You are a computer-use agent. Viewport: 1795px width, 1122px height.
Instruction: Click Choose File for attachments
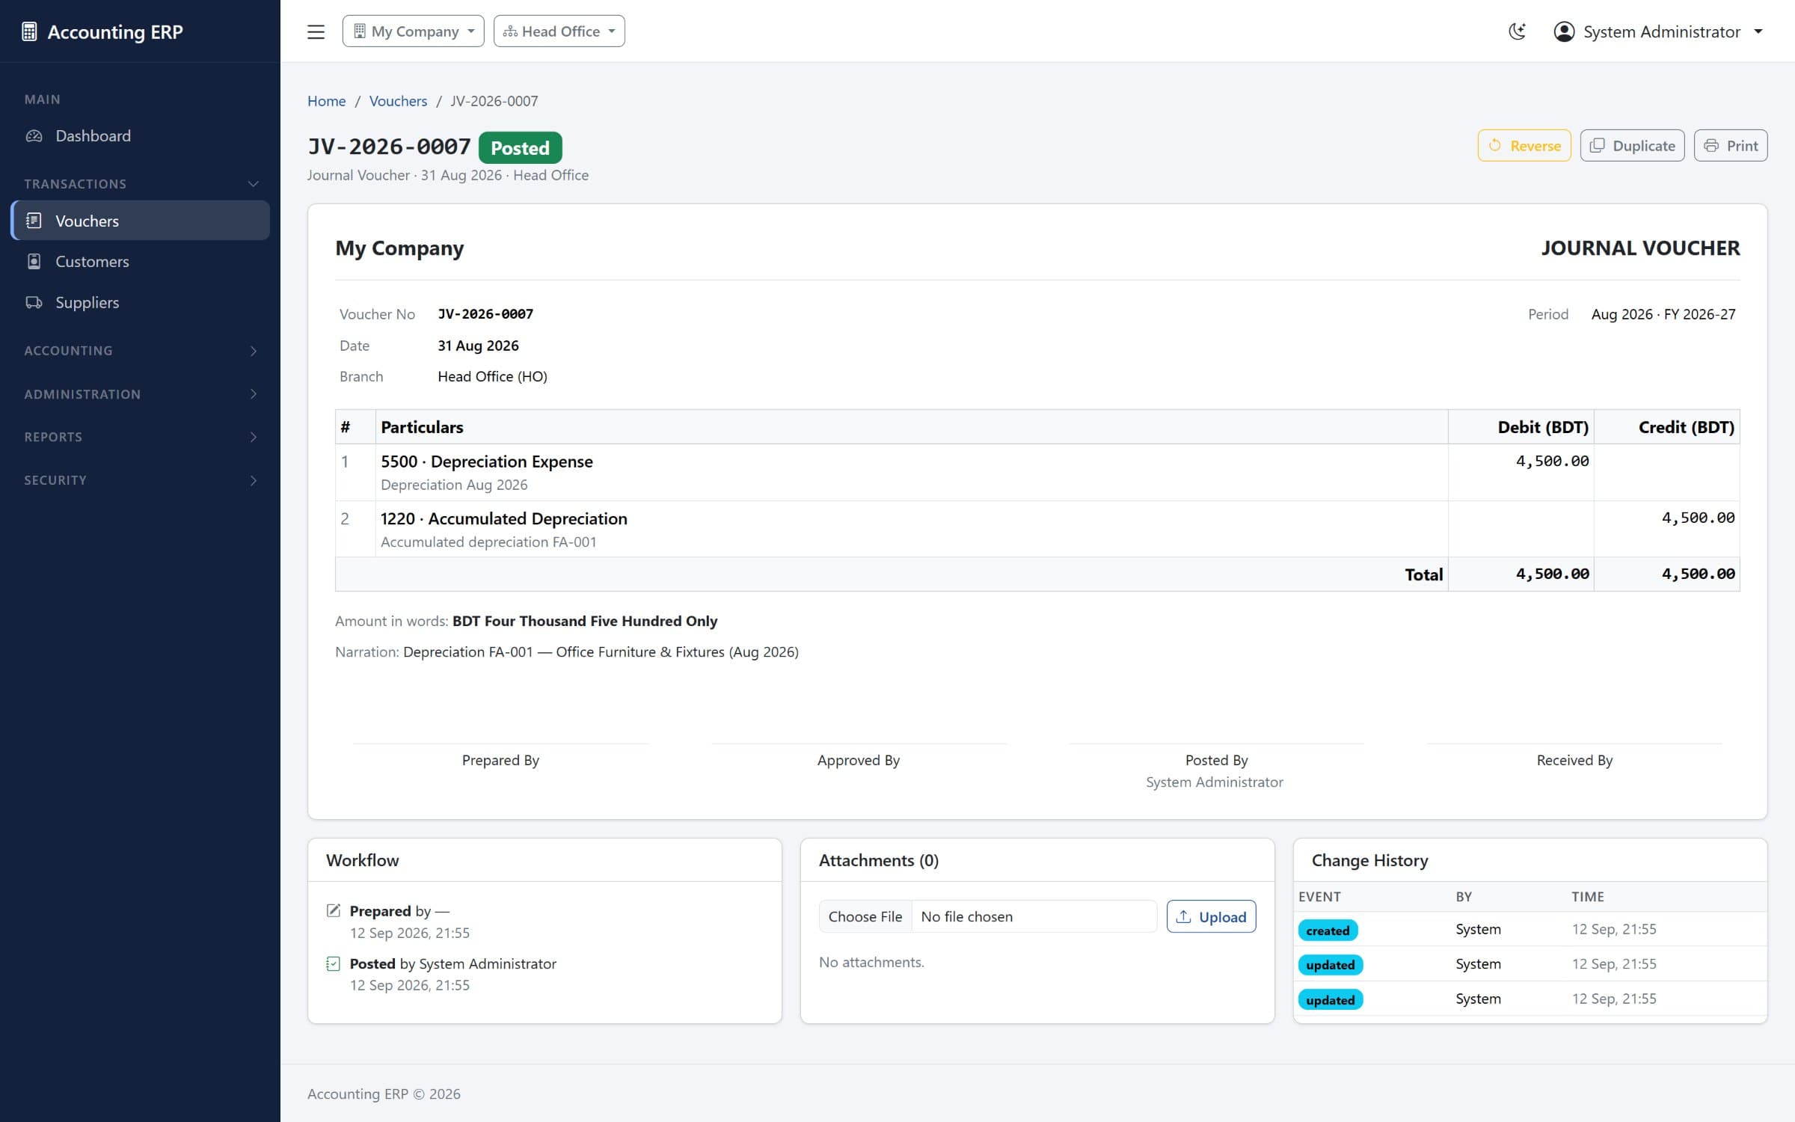[865, 916]
